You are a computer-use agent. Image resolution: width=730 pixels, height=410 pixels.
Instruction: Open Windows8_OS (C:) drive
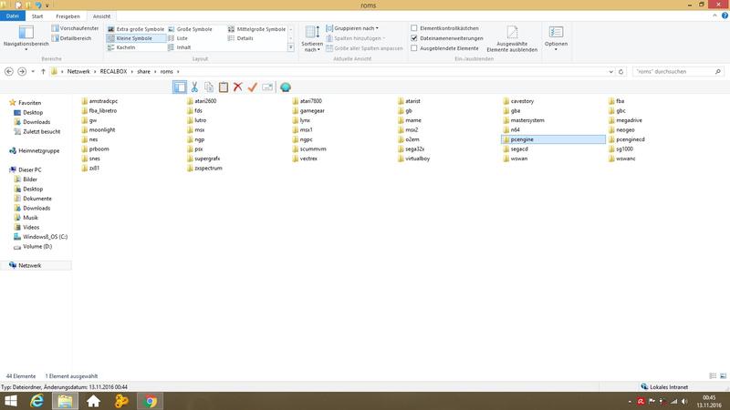click(x=45, y=237)
